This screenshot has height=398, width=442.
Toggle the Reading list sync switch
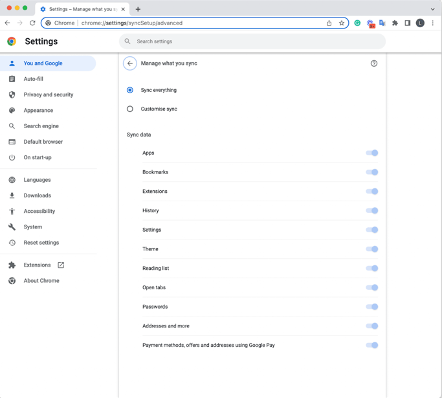372,269
